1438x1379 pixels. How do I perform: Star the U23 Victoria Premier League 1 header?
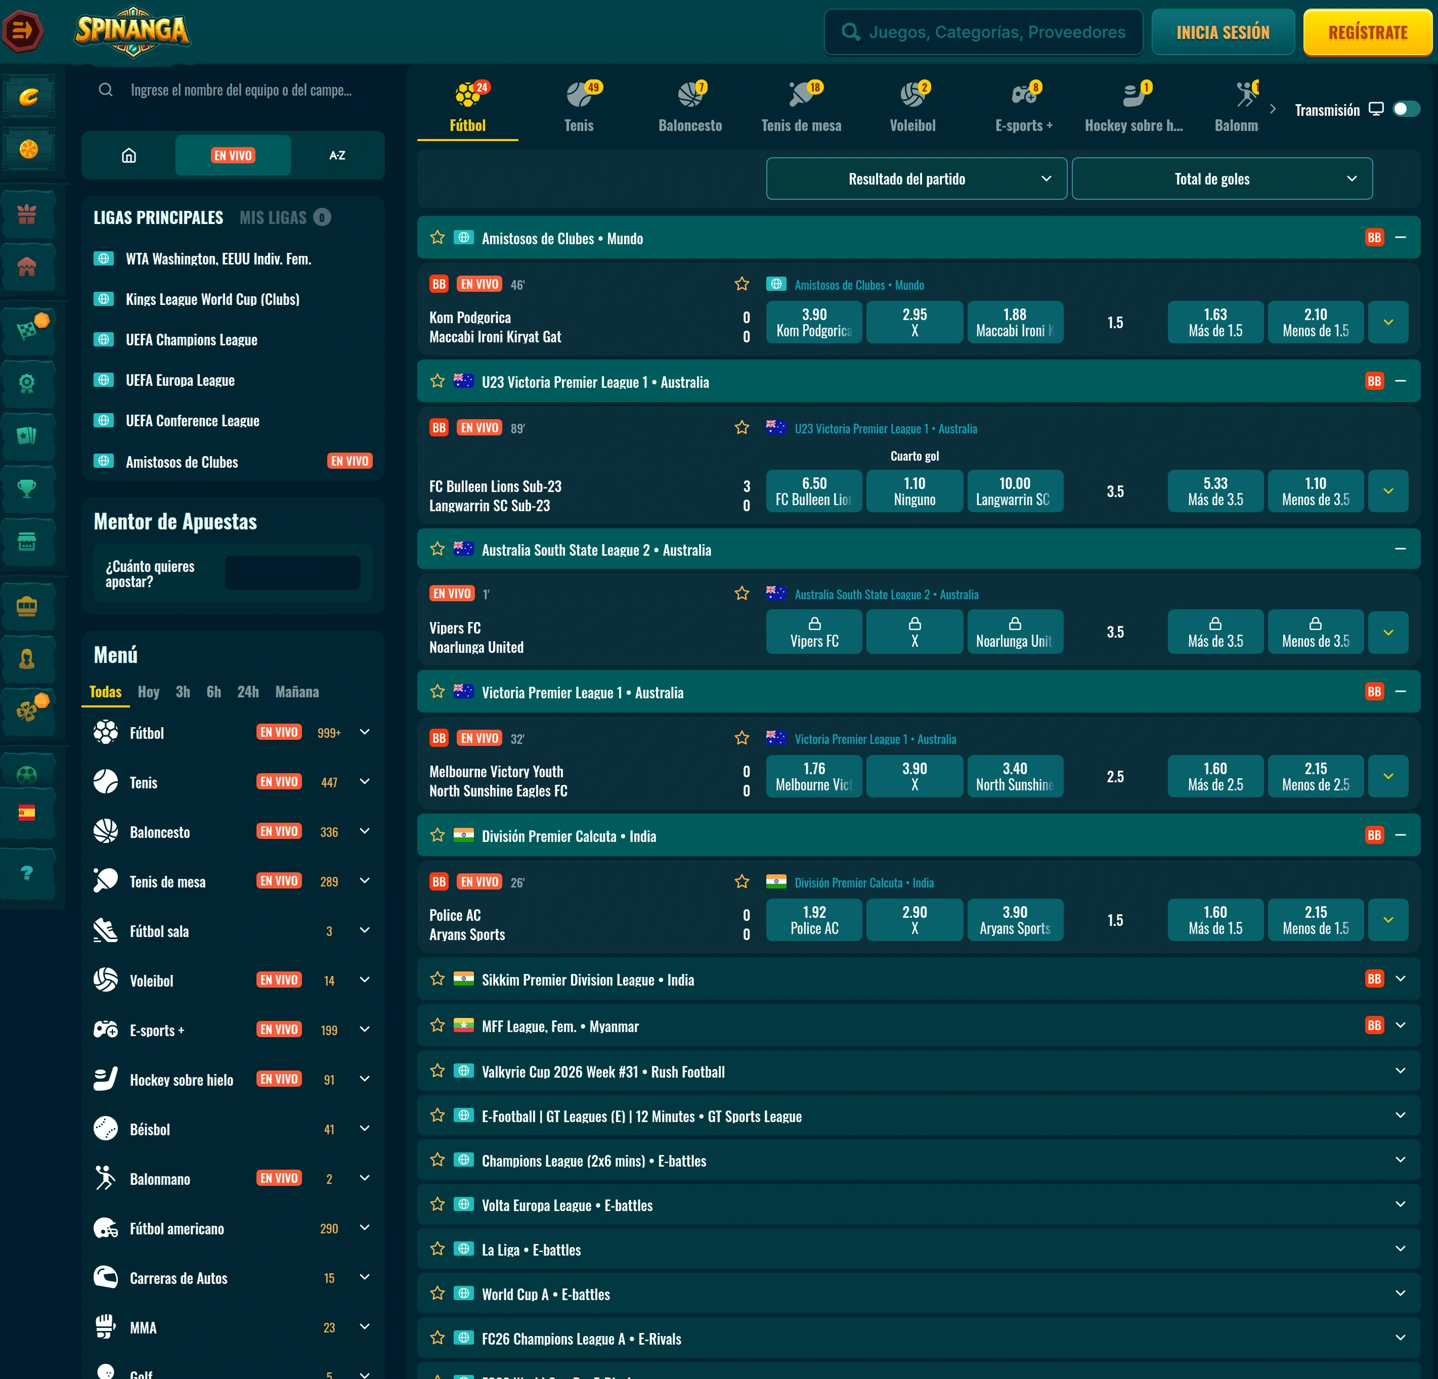438,381
